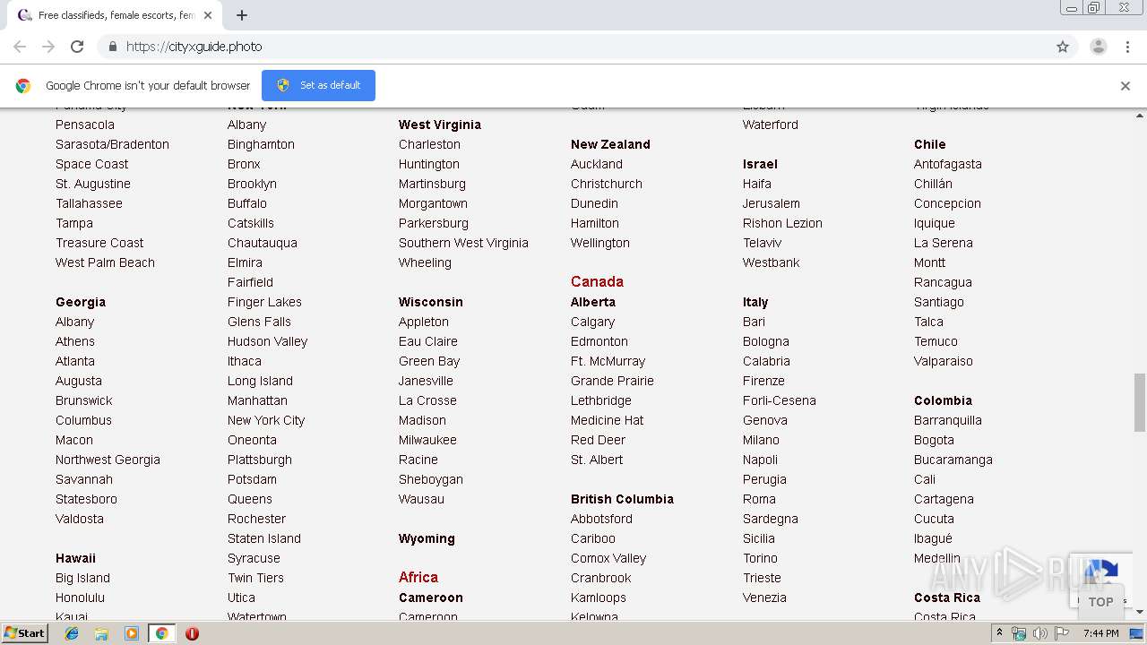
Task: Select the Chrome taskbar icon
Action: [x=161, y=633]
